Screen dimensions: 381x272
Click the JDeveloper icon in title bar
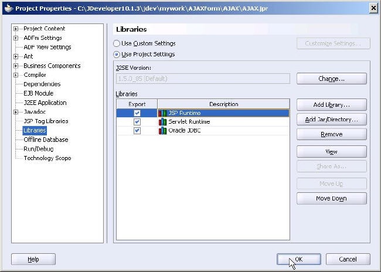(x=9, y=8)
